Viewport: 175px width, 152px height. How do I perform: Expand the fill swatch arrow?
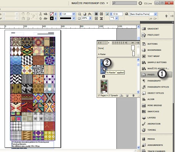(x=56, y=14)
